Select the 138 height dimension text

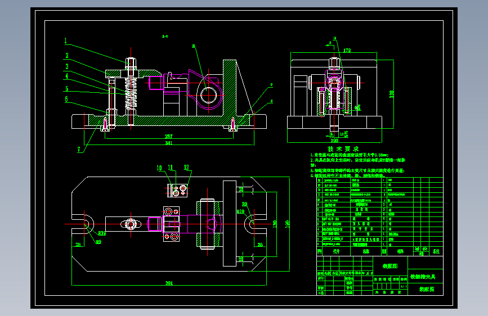(x=392, y=94)
